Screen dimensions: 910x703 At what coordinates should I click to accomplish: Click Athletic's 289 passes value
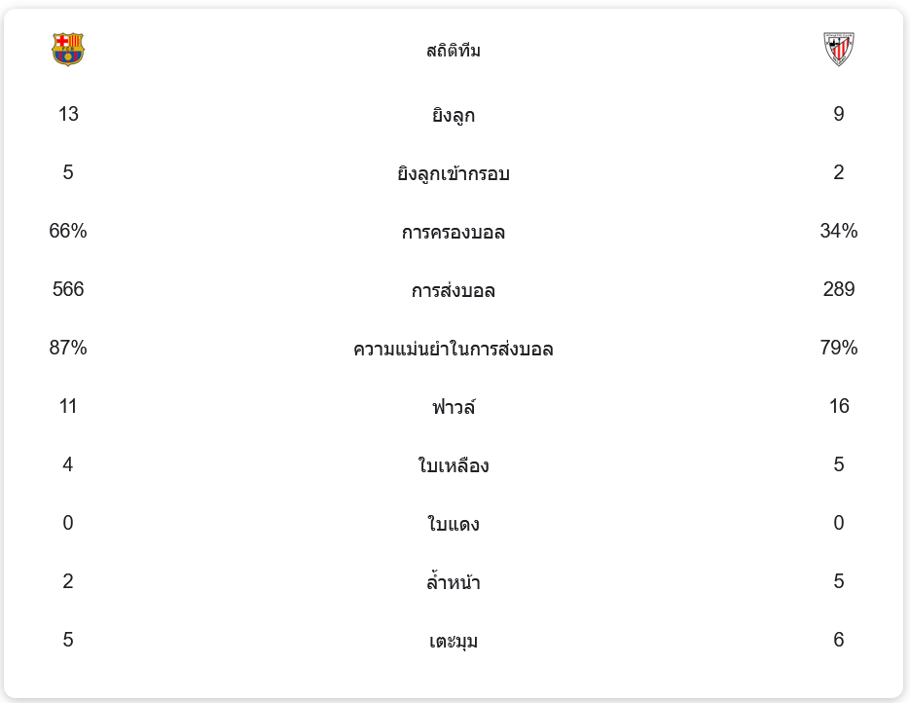[839, 289]
